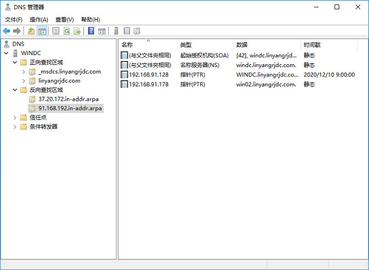Image resolution: width=369 pixels, height=270 pixels.
Task: Expand the _msdcs.linyangrjdc.com zone
Action: click(x=24, y=71)
